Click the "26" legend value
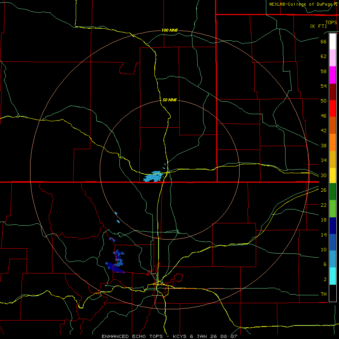This screenshot has height=339, width=339. [324, 190]
